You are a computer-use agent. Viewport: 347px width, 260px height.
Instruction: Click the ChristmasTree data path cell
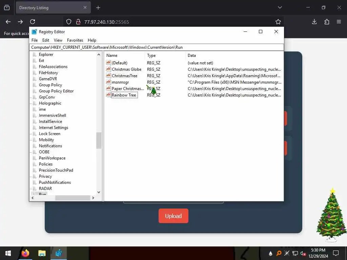pos(234,76)
